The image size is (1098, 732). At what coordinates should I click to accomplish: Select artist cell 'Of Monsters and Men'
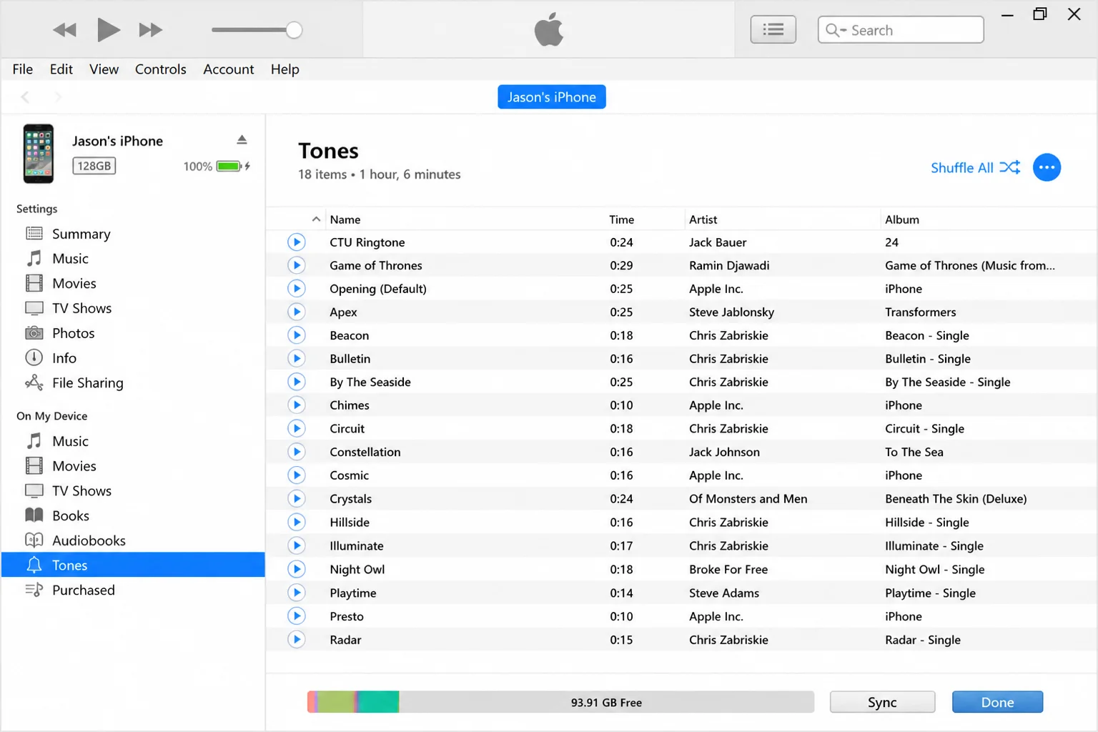pos(748,499)
